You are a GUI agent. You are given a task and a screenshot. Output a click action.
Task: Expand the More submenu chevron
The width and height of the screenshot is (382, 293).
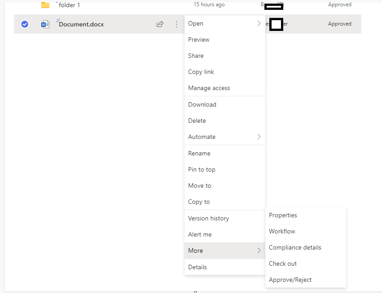(x=259, y=250)
